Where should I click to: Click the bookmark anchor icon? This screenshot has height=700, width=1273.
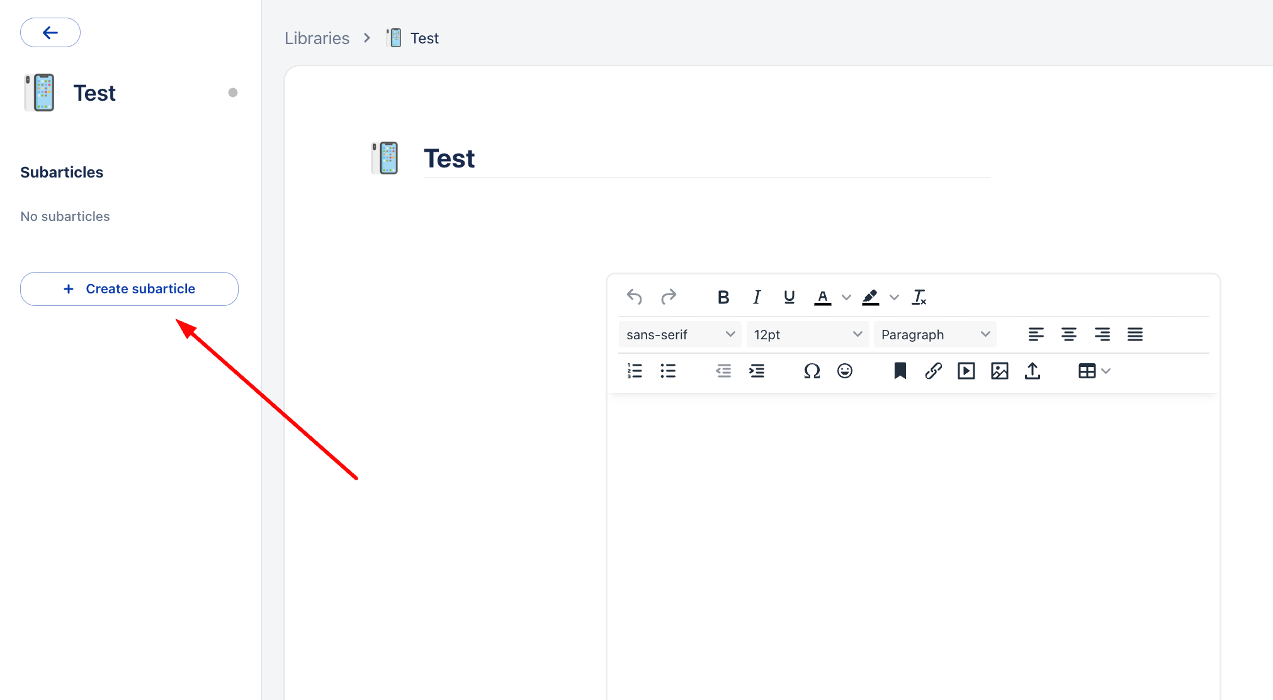(x=900, y=371)
